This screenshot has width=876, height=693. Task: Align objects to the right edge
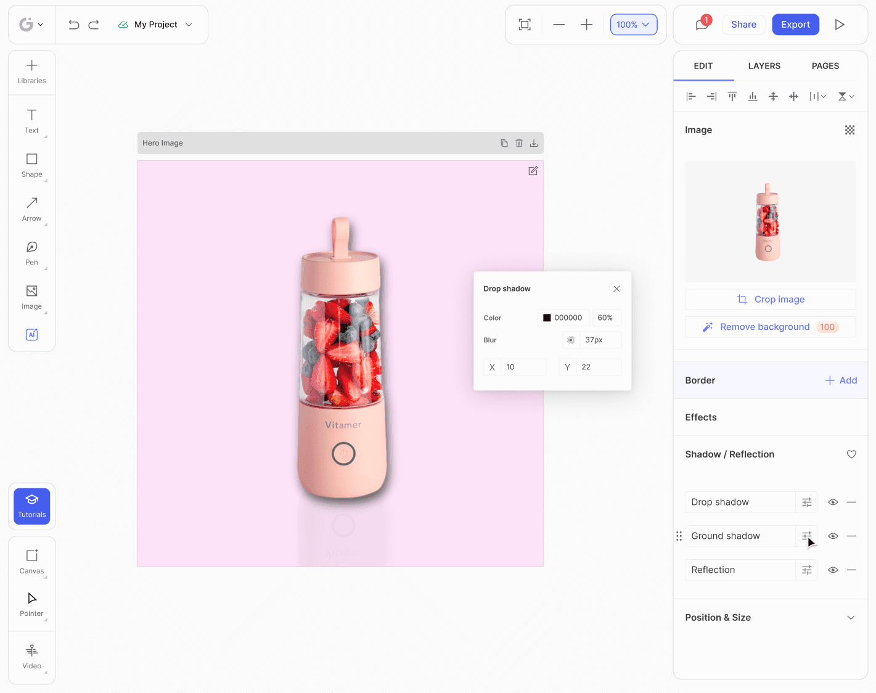(x=711, y=96)
